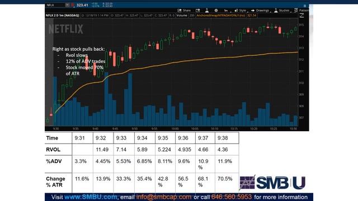Click the %ADV row label
Image resolution: width=358 pixels, height=201 pixels.
coord(54,161)
